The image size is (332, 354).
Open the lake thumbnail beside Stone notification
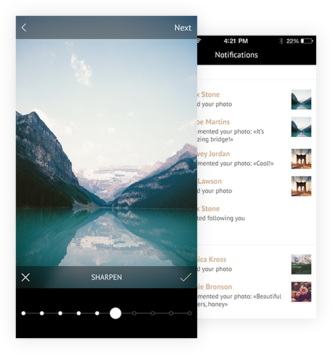coord(301,99)
